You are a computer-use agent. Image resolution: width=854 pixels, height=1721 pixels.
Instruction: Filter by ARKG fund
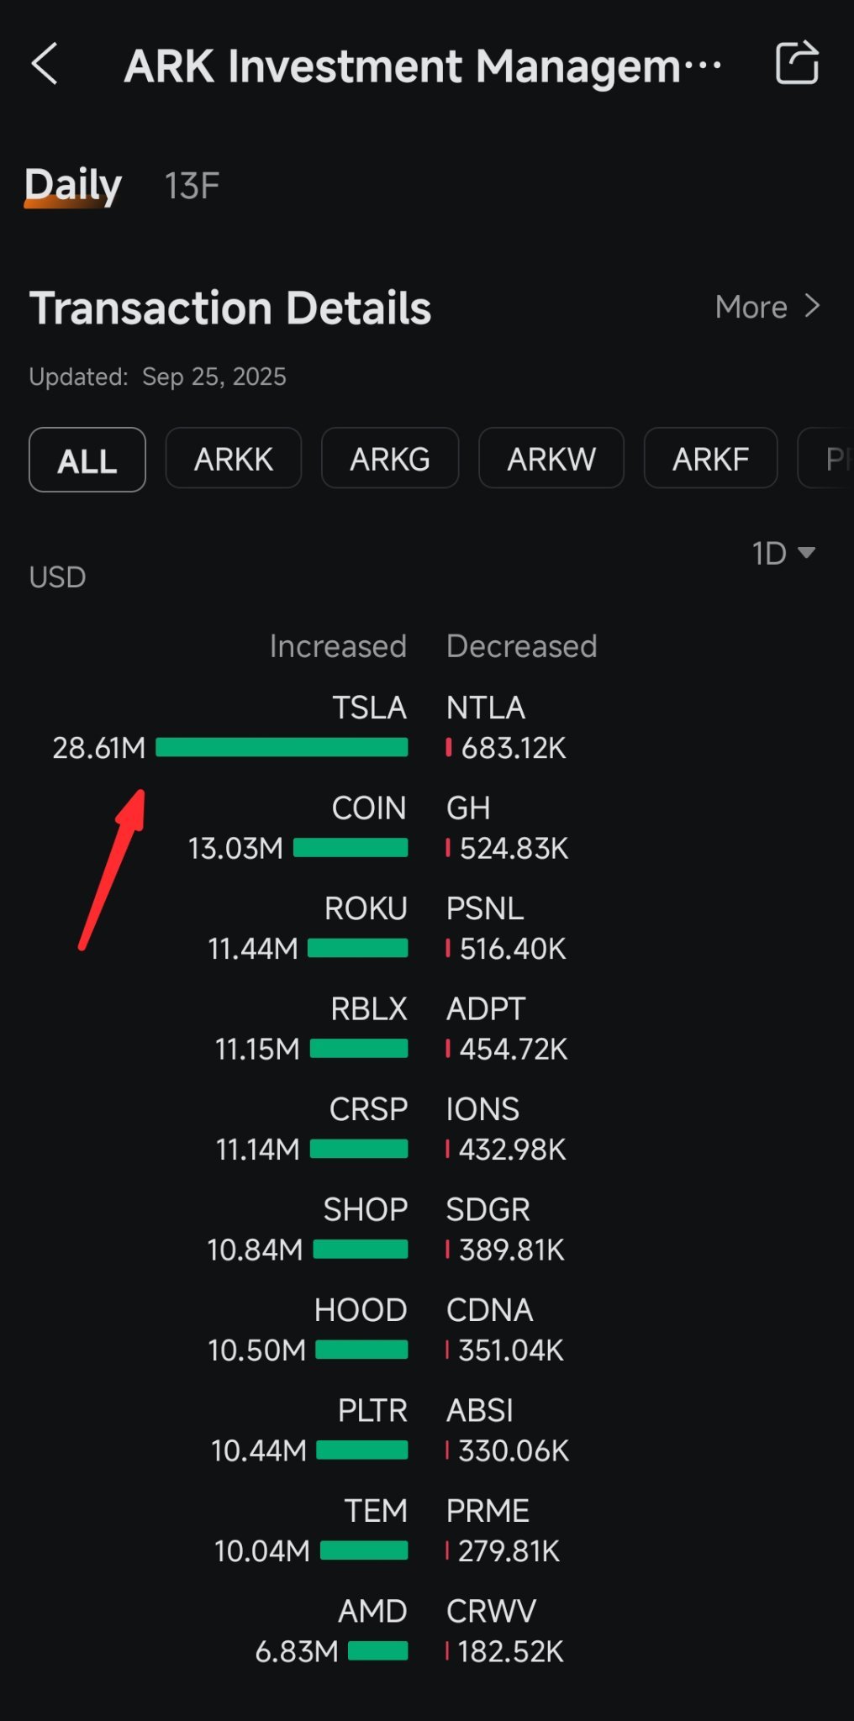[390, 458]
